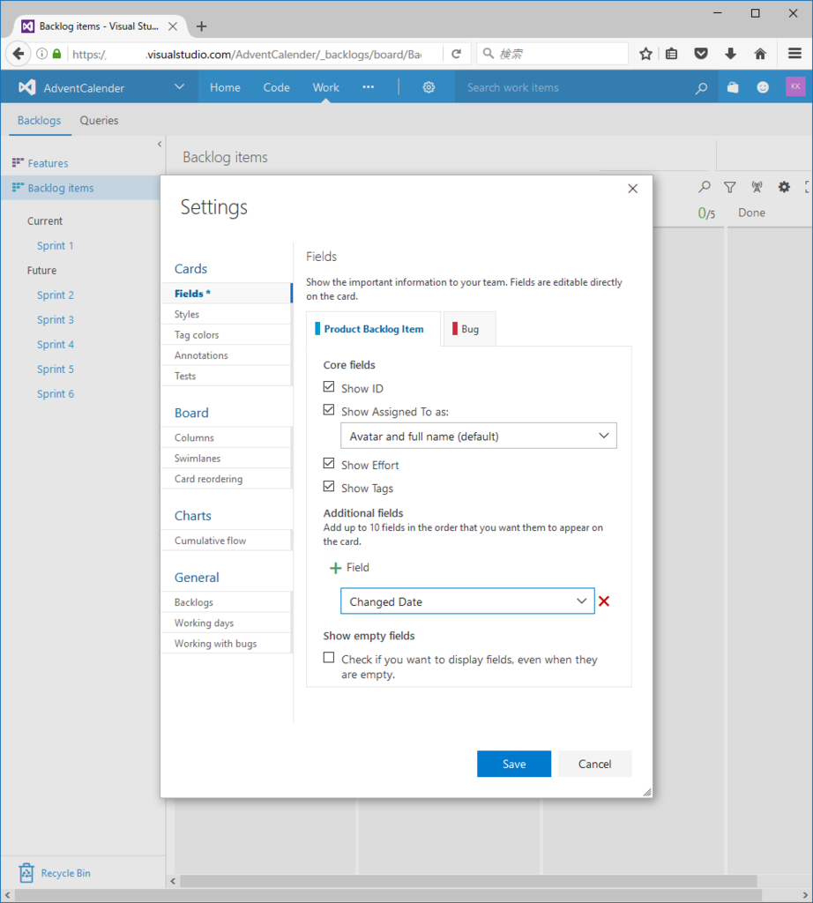Open board settings gear icon
The width and height of the screenshot is (813, 903).
[x=784, y=187]
